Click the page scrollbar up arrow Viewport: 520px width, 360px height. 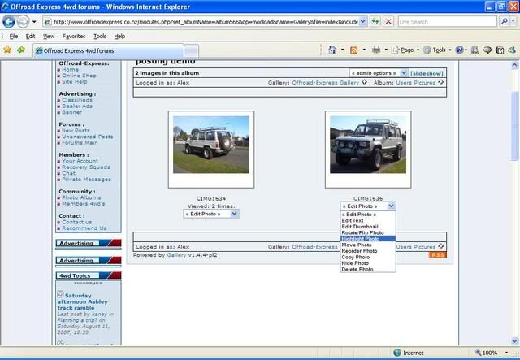(514, 65)
